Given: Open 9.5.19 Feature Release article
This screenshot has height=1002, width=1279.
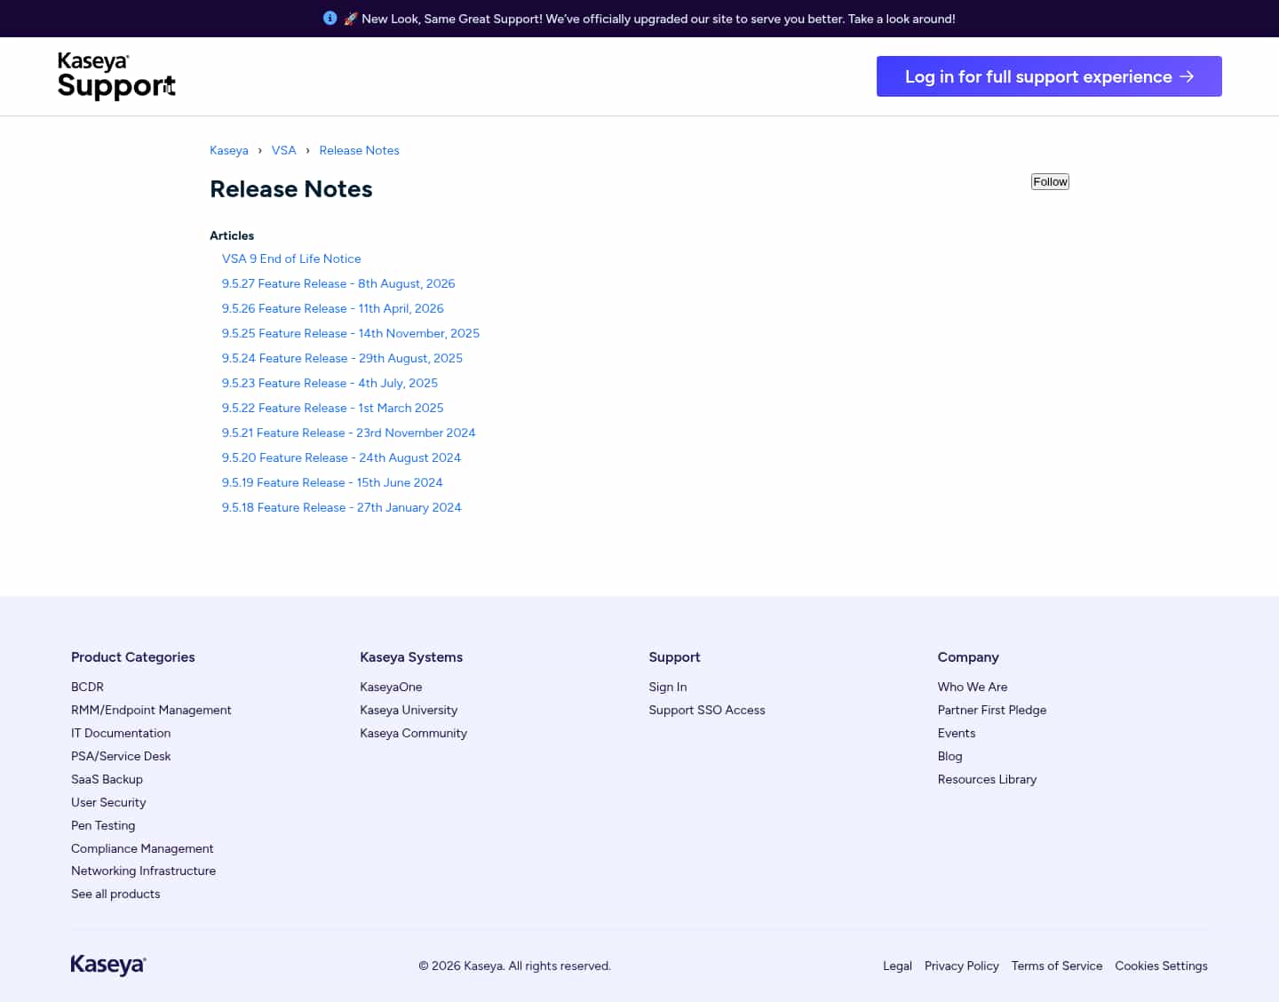Looking at the screenshot, I should coord(332,482).
